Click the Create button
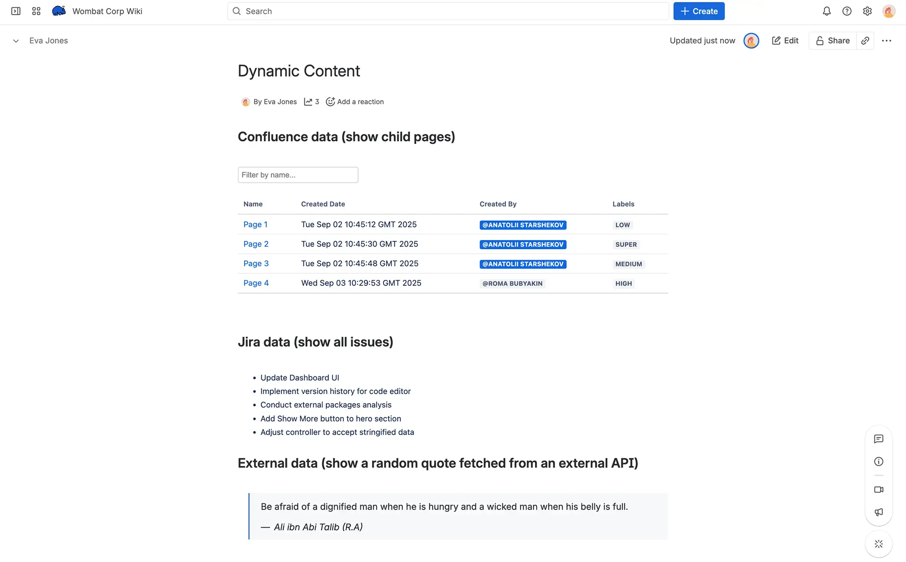Screen dimensions: 906x562 (x=699, y=11)
